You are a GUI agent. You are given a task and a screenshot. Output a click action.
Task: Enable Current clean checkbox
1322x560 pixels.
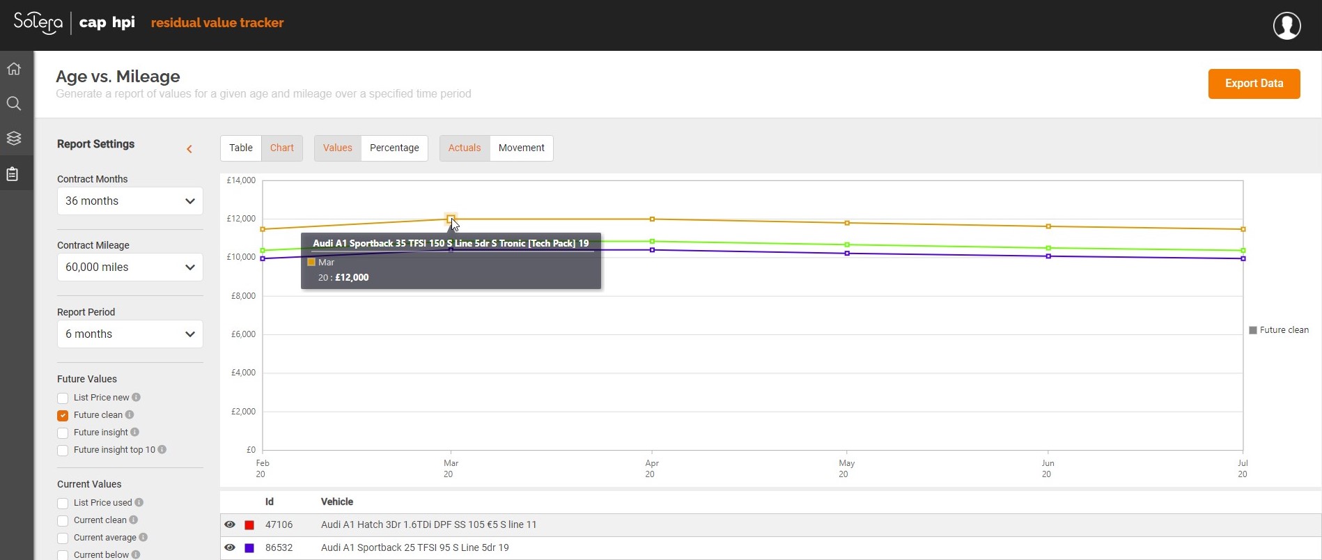63,521
